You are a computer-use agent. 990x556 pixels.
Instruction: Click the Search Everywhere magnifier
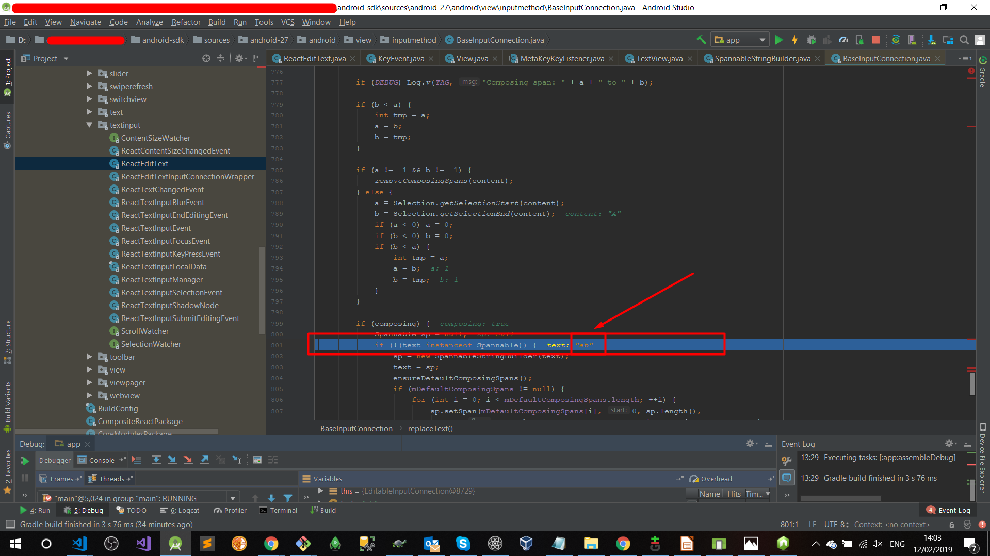(964, 40)
